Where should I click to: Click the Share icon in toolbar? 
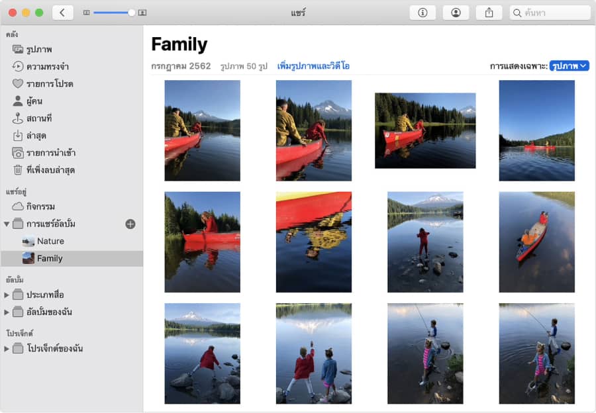coord(489,13)
